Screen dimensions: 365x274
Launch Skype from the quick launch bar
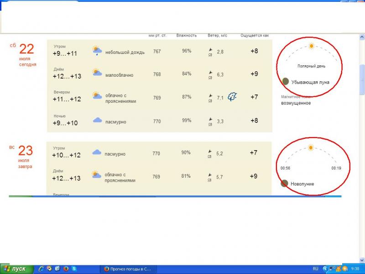coord(74,269)
